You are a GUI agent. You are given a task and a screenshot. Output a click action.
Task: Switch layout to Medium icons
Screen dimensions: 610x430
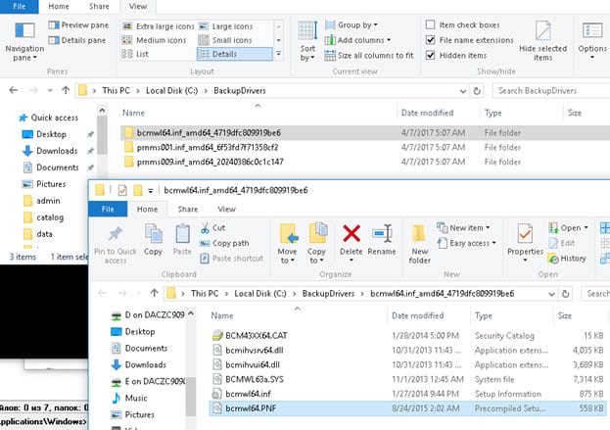(x=154, y=40)
